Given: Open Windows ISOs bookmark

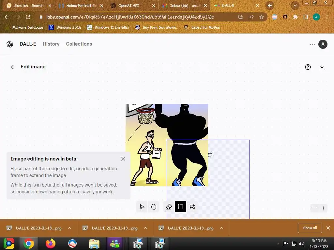Looking at the screenshot, I should pyautogui.click(x=65, y=27).
